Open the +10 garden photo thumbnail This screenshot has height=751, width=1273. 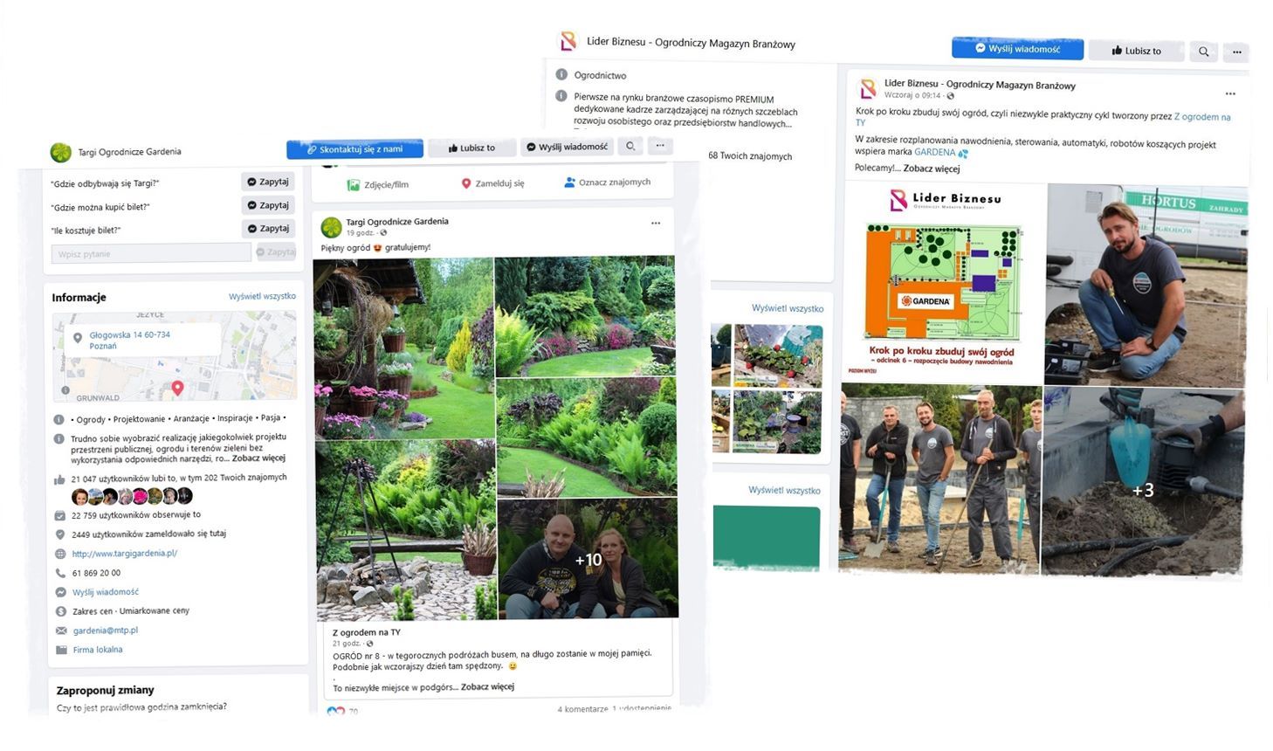(588, 559)
